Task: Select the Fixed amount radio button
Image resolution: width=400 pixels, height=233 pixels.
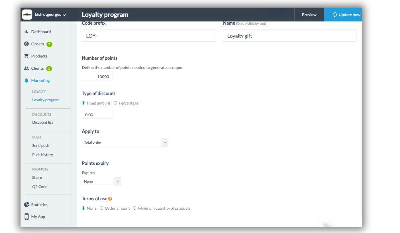Action: 84,103
